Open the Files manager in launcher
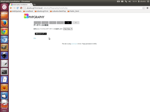 coord(4,15)
